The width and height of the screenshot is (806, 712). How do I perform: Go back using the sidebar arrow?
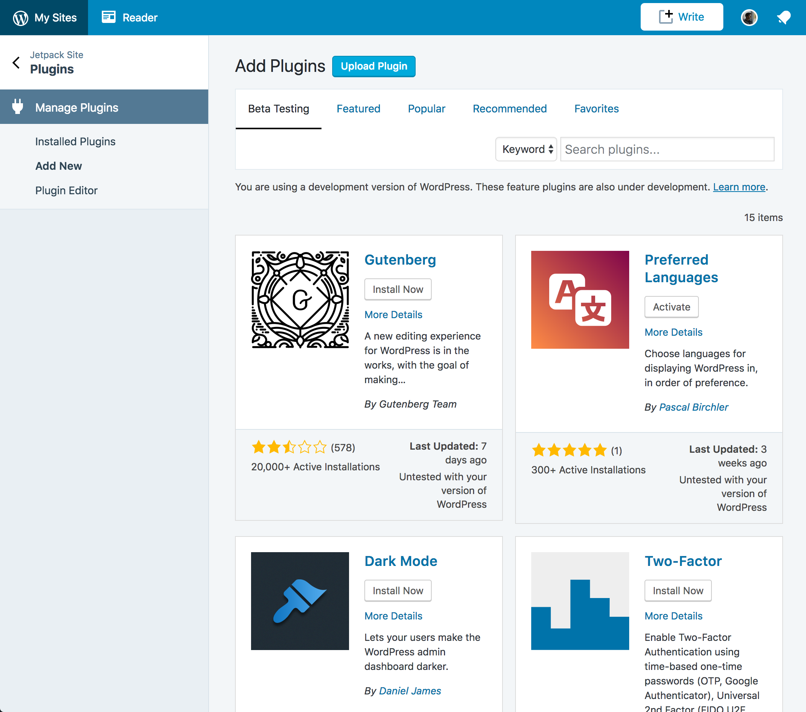tap(16, 62)
